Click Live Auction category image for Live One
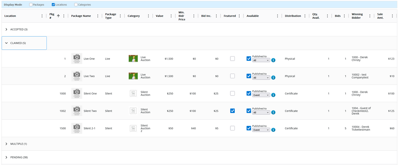Screen dimensions: 398x165 133,59
